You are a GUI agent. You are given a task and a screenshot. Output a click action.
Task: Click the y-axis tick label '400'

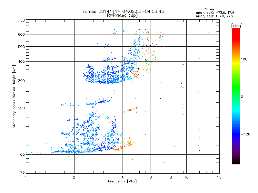pyautogui.click(x=21, y=62)
